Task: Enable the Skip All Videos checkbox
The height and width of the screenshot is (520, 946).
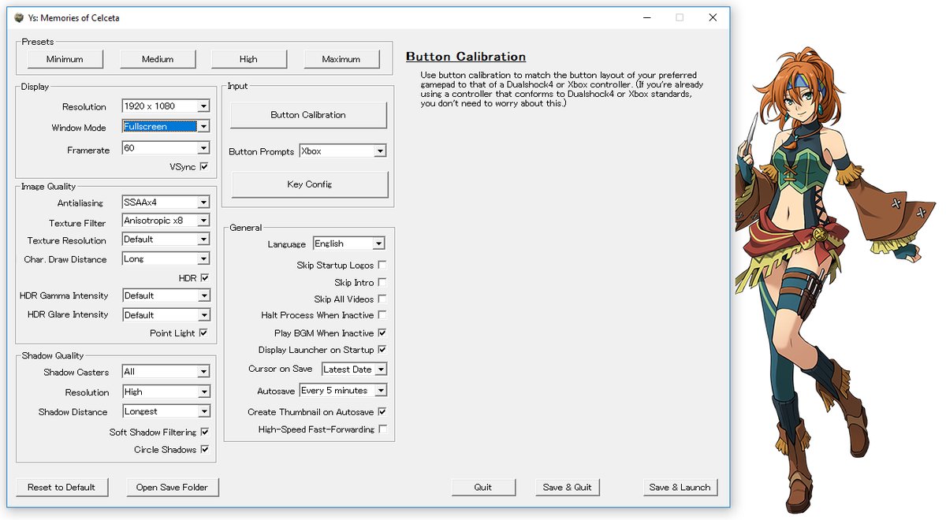Action: click(x=382, y=299)
